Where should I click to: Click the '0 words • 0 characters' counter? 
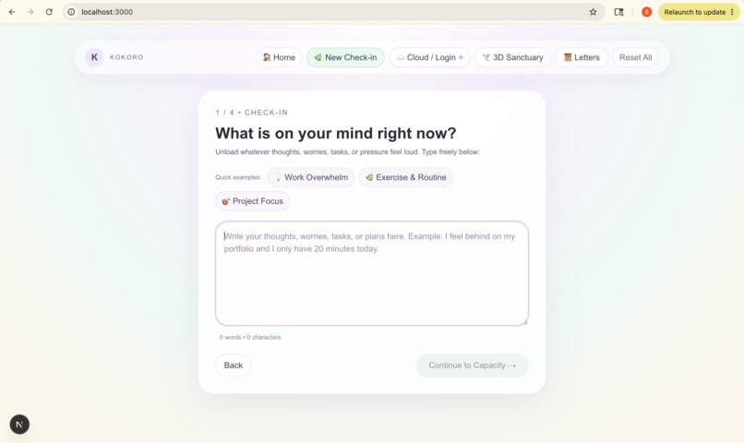(x=250, y=337)
